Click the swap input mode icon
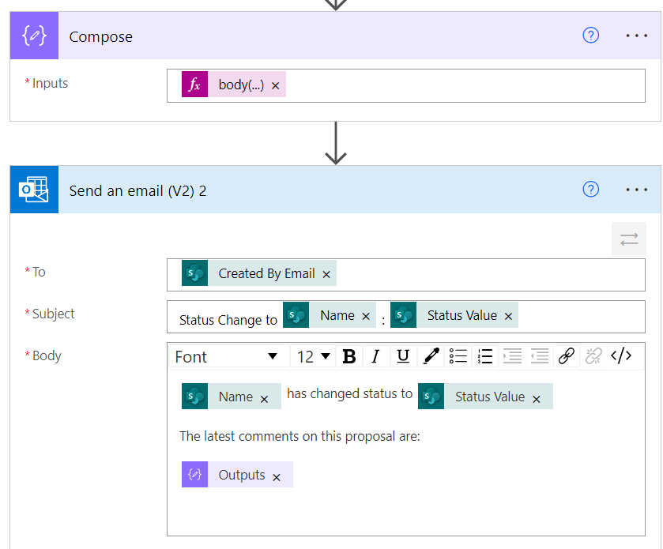This screenshot has height=549, width=663. pos(629,239)
